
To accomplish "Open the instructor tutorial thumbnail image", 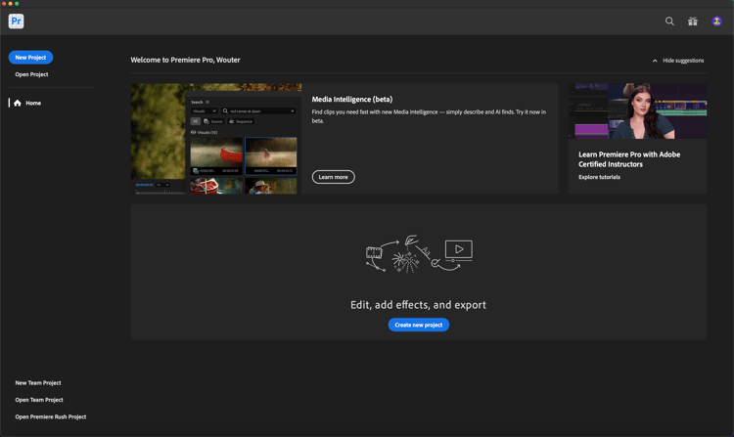I will coord(637,111).
